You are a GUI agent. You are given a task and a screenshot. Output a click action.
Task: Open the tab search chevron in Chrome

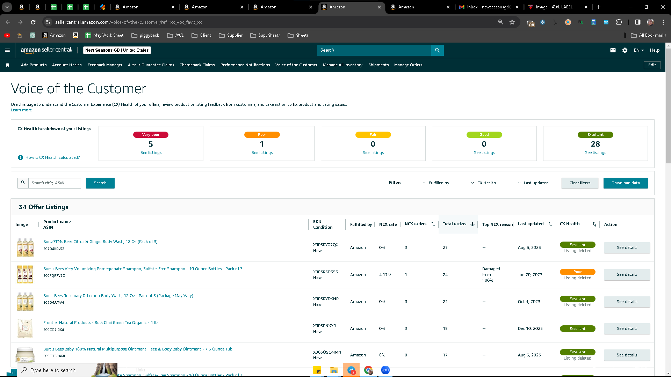(7, 7)
